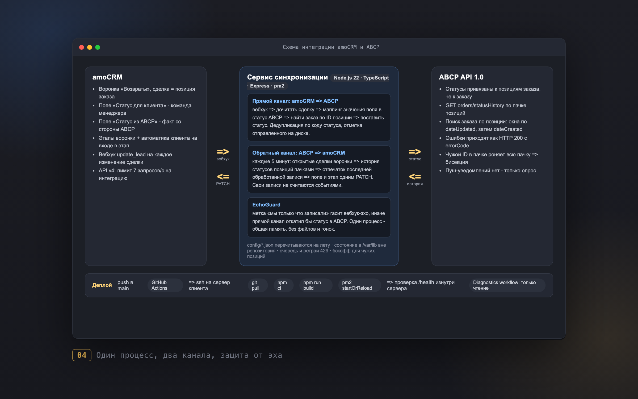Image resolution: width=638 pixels, height=399 pixels.
Task: Click the caption «Один процесс, два канала, защита от эха»
Action: (x=189, y=355)
